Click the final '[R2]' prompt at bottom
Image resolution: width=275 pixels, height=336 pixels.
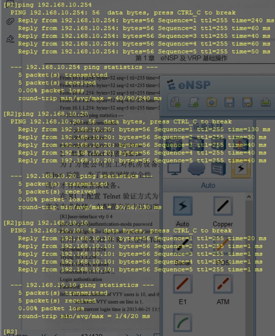click(10, 332)
